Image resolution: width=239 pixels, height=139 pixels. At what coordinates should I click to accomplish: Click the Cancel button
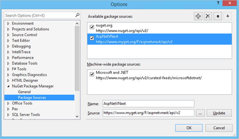(x=219, y=128)
